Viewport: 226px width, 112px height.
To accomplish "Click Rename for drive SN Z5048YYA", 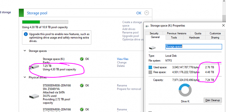I will pos(122,86).
